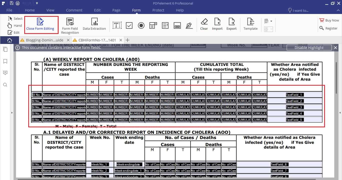The width and height of the screenshot is (342, 180).
Task: Open the quick access customize dropdown
Action: point(37,3)
